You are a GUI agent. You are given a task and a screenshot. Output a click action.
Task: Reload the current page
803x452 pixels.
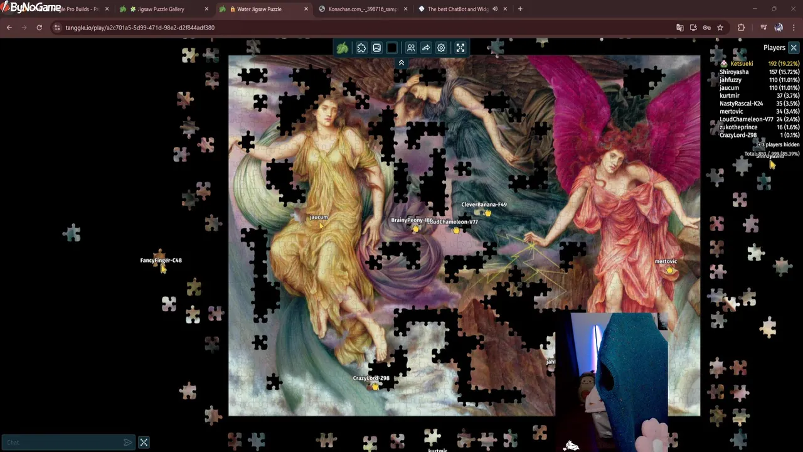tap(39, 28)
